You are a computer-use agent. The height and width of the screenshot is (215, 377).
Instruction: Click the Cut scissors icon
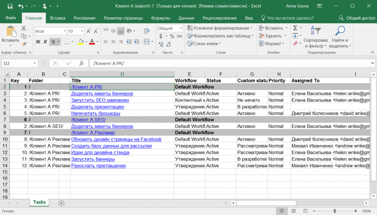[23, 28]
